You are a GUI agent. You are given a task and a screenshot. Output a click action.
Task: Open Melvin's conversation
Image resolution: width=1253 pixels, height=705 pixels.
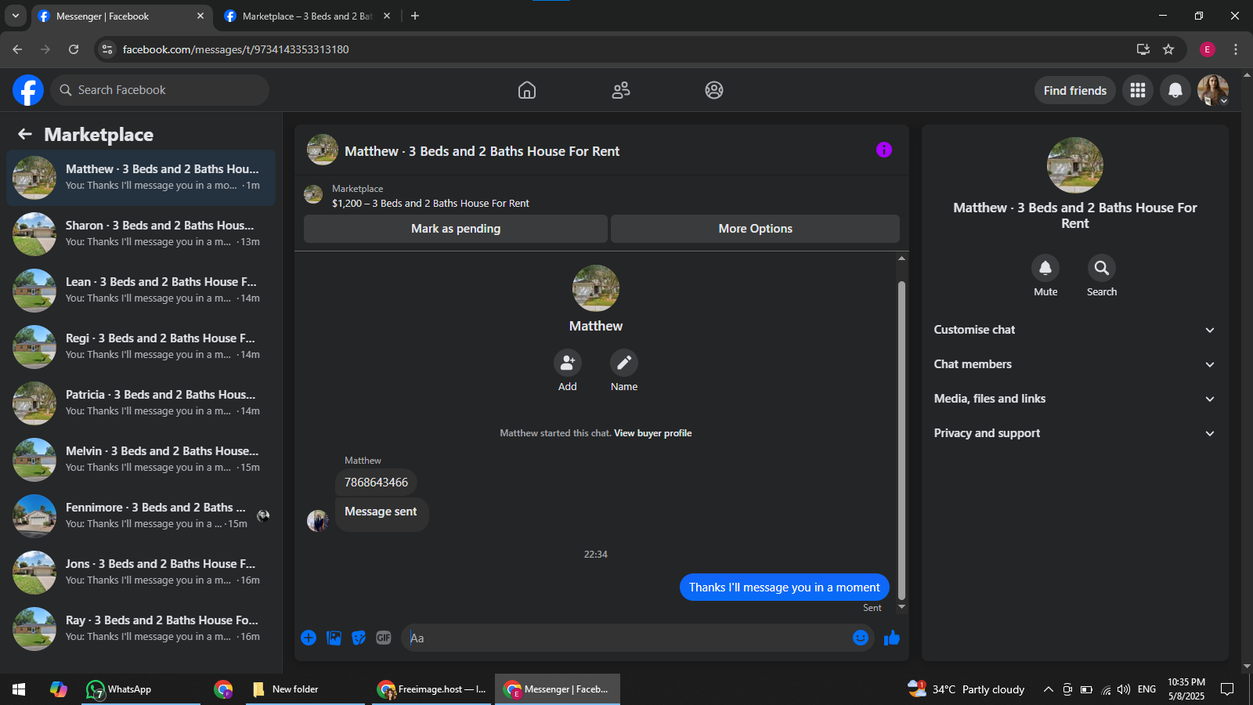[141, 460]
